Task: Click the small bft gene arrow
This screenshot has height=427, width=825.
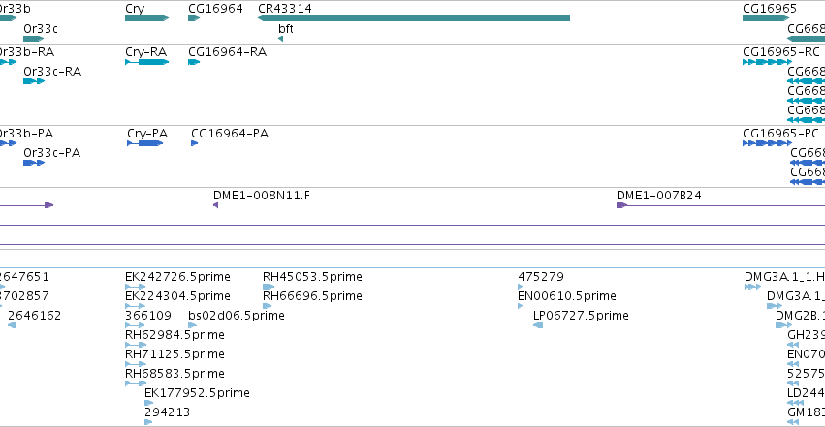Action: tap(281, 39)
